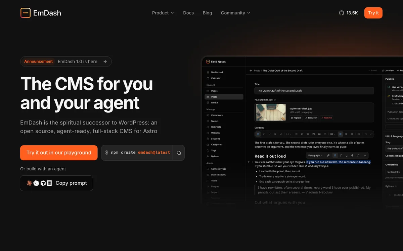The image size is (403, 251).
Task: Click the Try it button in header
Action: tap(373, 13)
